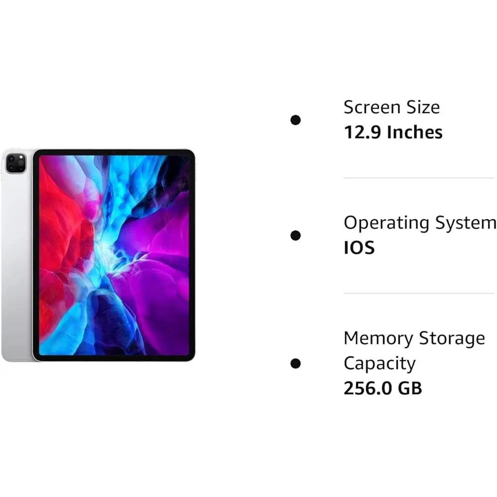Click the bullet beside Memory Storage Capacity

296,363
